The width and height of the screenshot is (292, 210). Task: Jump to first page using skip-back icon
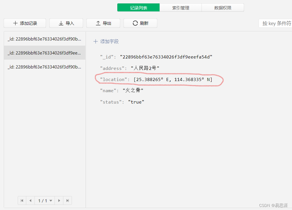(22, 200)
